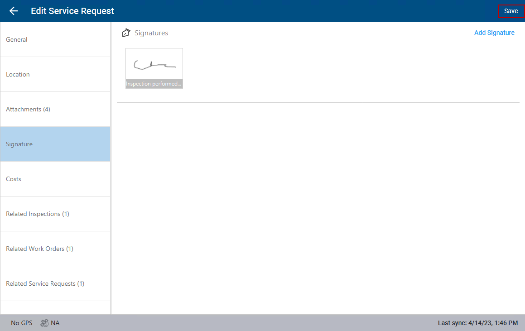
Task: Open Attachments (4) section
Action: tap(55, 109)
